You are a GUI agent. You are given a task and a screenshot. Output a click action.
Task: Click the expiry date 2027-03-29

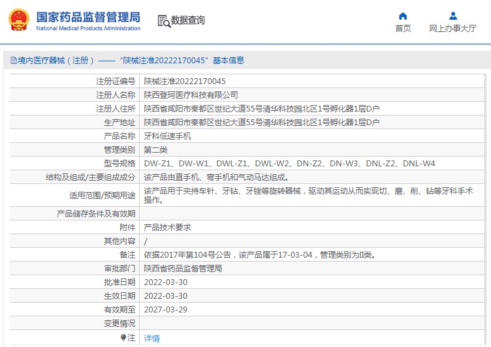tap(166, 310)
